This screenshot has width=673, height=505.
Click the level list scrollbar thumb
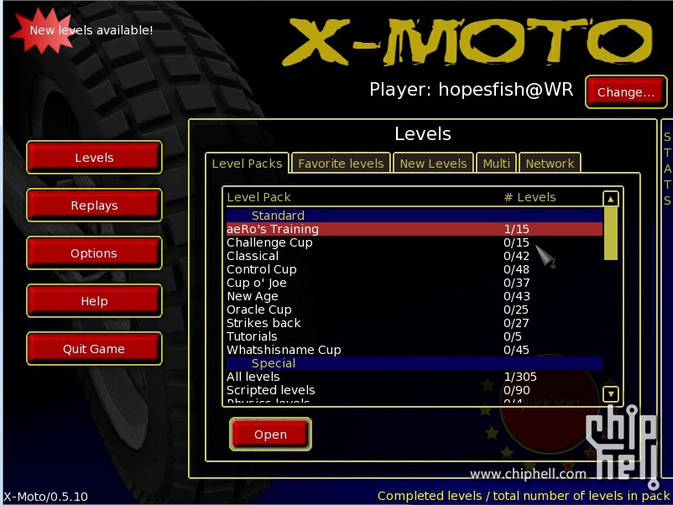click(610, 233)
